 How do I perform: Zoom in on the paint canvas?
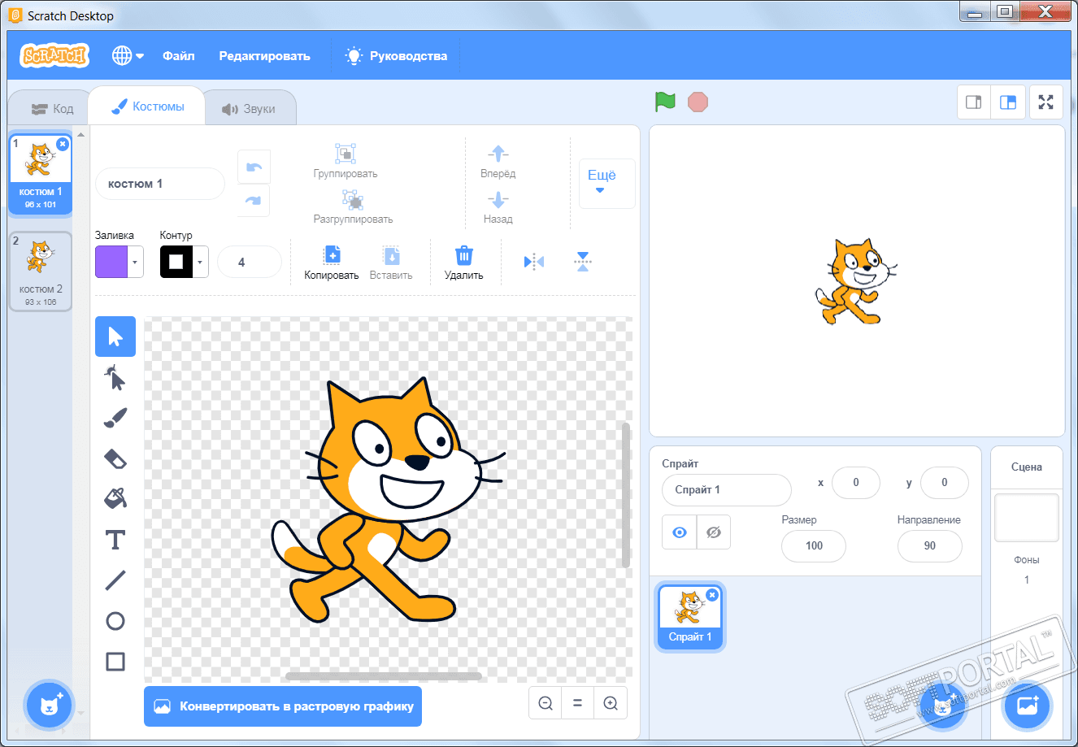(611, 703)
